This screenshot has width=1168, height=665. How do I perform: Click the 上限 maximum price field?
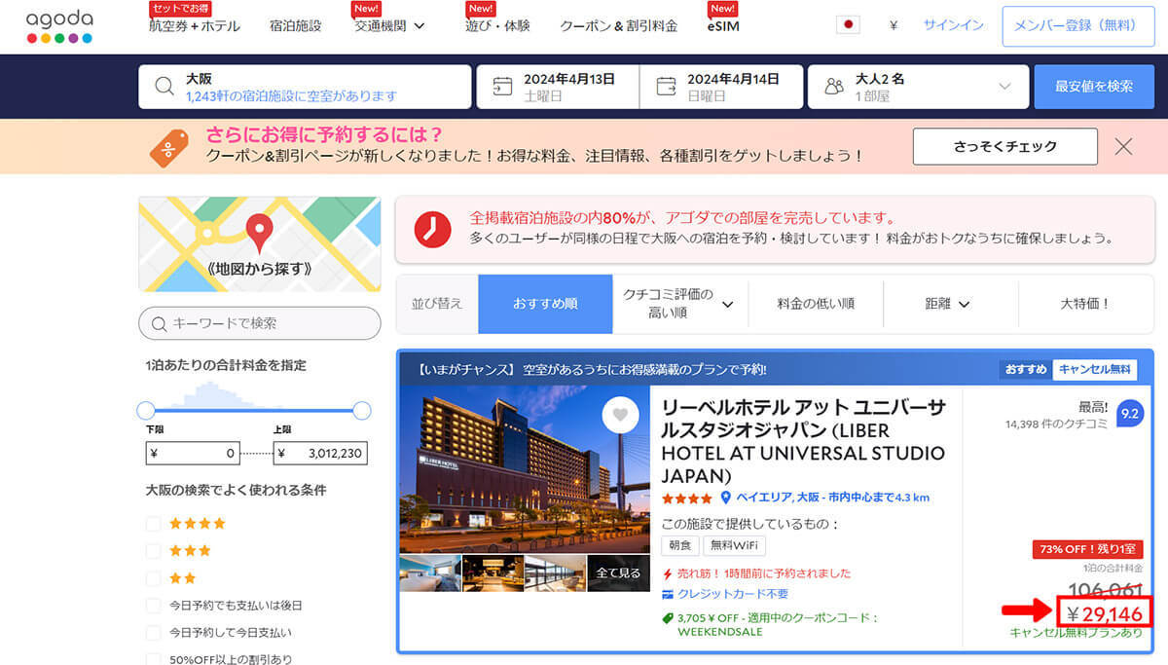point(320,453)
